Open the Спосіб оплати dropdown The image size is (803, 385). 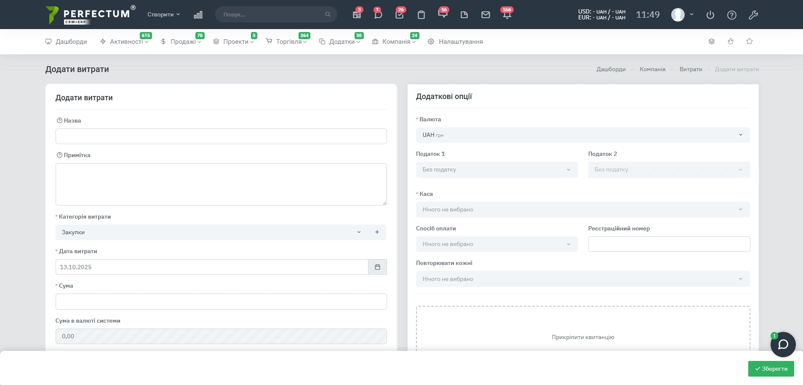[x=496, y=244]
